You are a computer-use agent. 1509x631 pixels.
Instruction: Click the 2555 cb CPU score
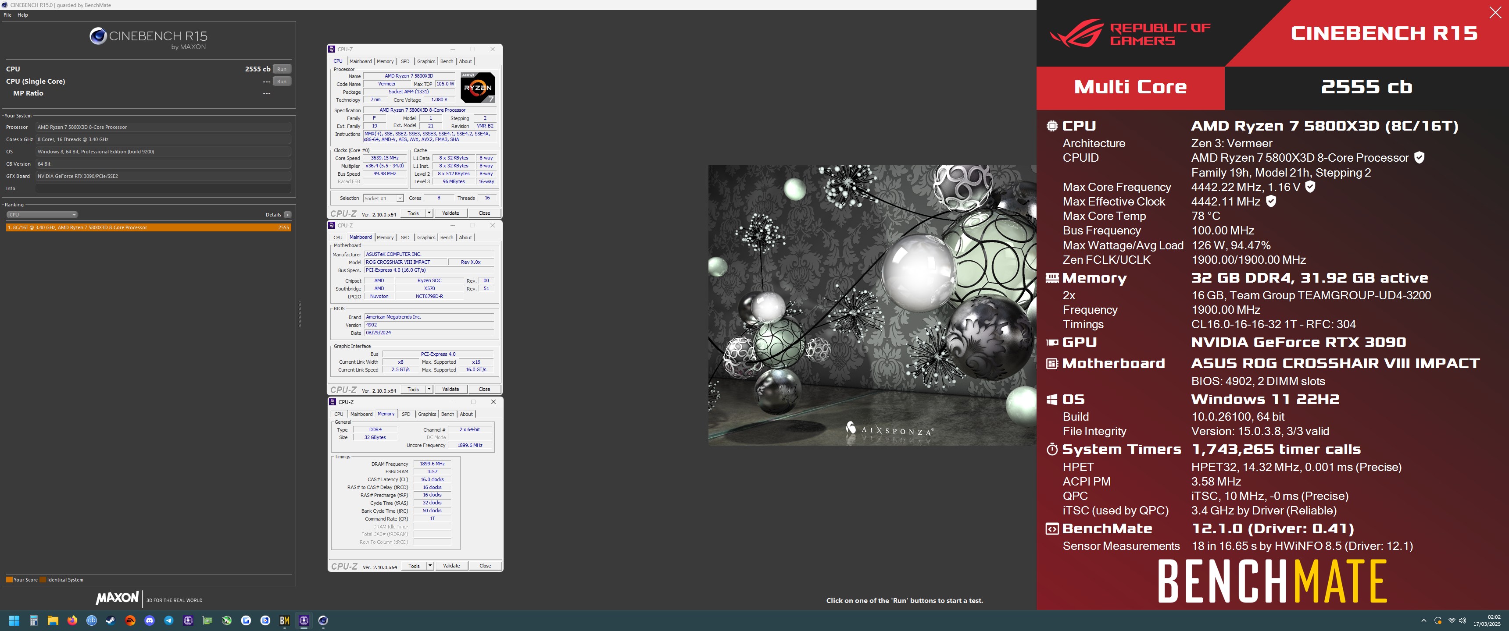coord(257,69)
